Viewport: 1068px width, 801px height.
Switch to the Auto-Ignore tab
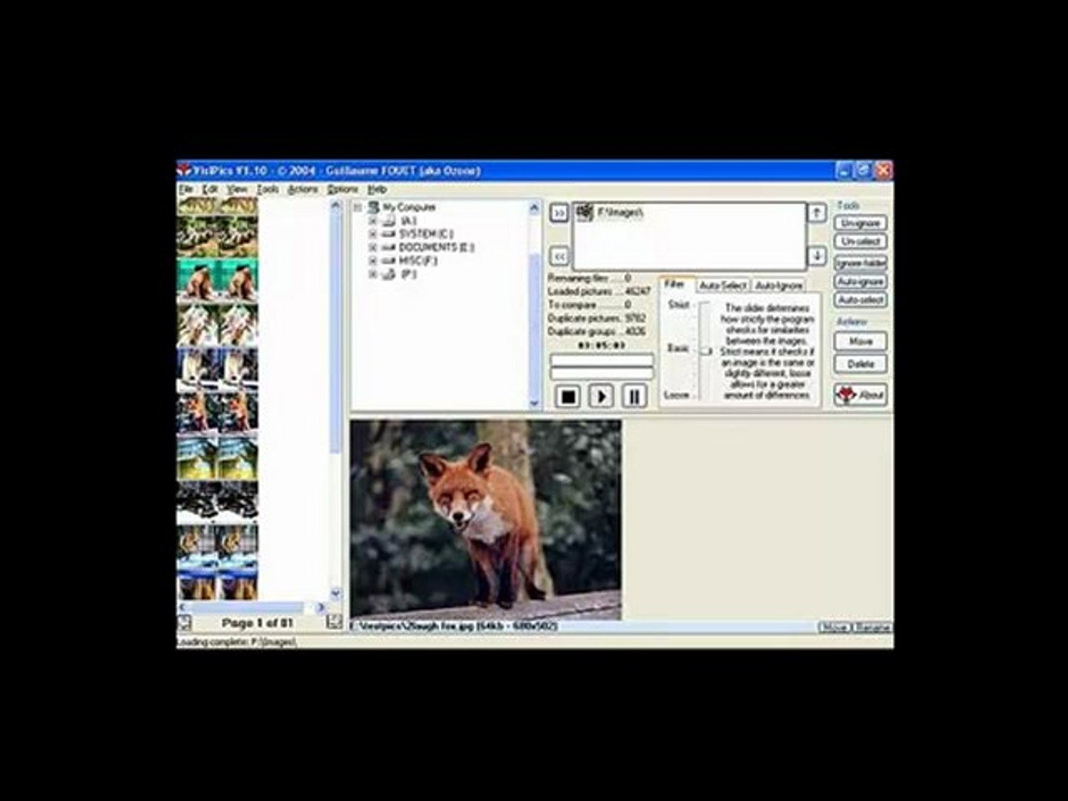[779, 286]
